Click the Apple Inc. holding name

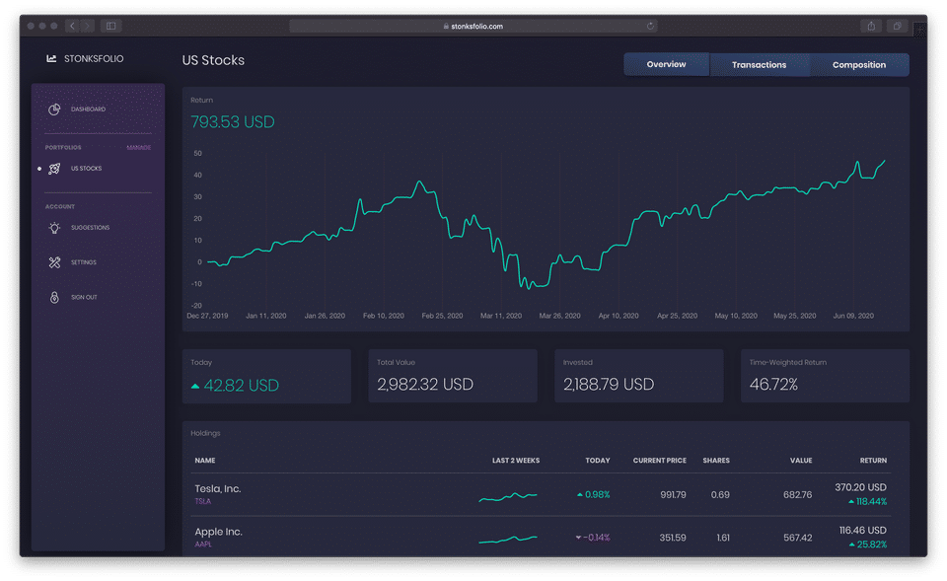(218, 533)
